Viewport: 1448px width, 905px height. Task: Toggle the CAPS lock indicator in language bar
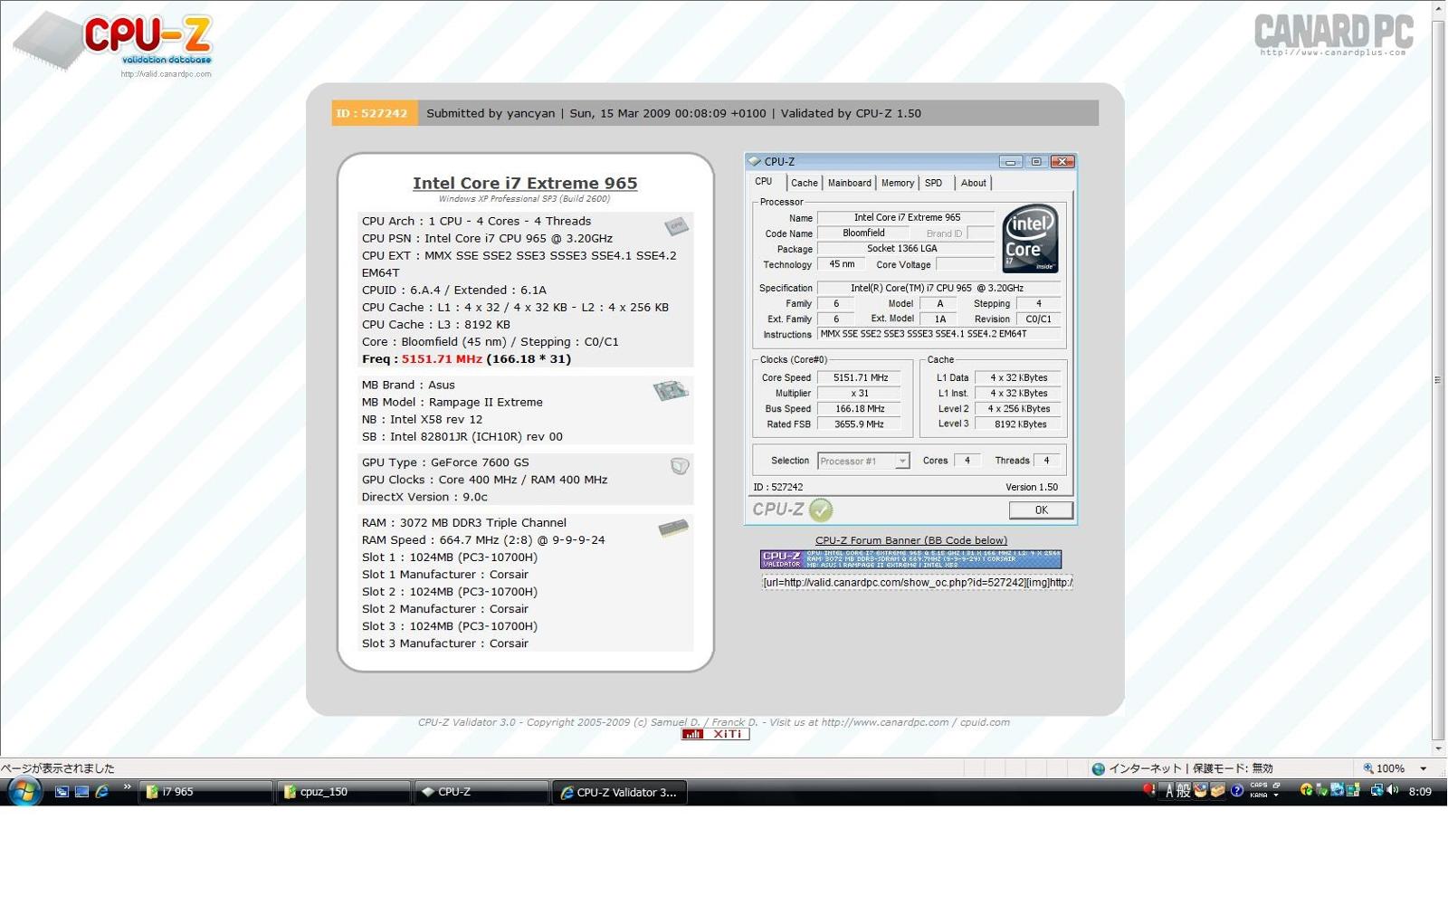tap(1259, 785)
